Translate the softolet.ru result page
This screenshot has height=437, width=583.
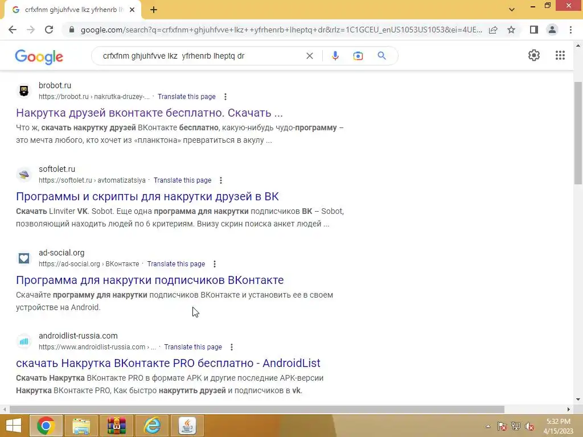point(183,180)
